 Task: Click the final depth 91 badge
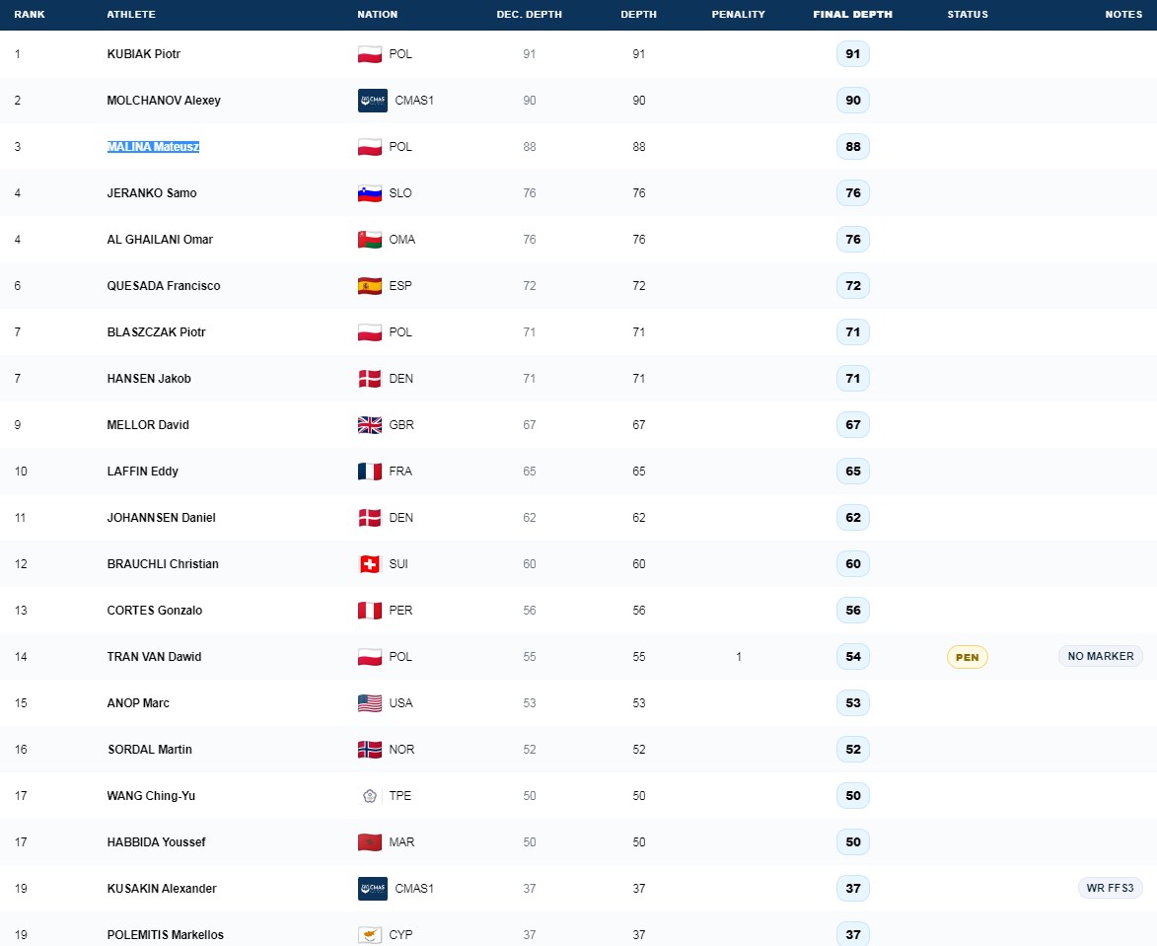pos(853,54)
